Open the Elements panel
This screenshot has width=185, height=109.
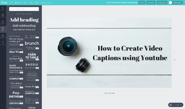[x=3, y=22]
